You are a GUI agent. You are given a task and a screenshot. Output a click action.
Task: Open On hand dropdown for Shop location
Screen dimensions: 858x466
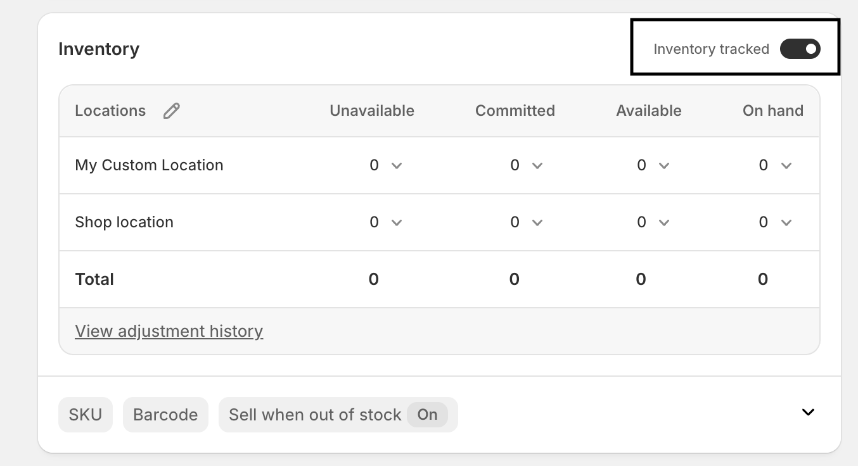coord(776,222)
